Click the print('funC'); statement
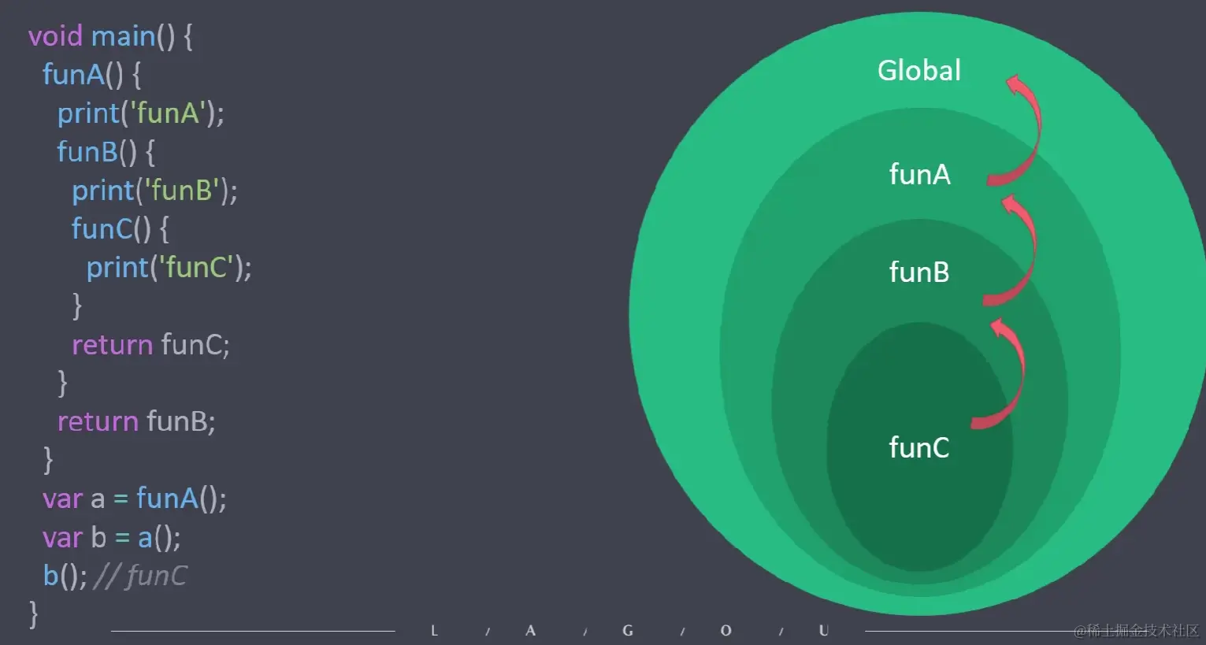The image size is (1206, 645). click(169, 268)
